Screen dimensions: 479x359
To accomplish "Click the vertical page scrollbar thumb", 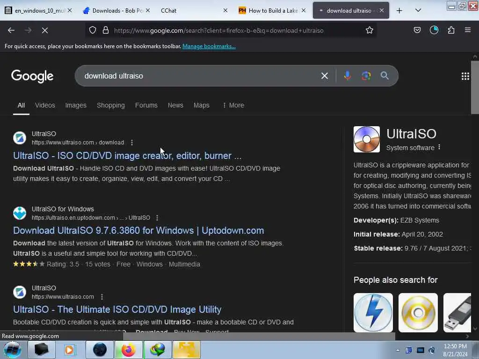I will point(475,87).
